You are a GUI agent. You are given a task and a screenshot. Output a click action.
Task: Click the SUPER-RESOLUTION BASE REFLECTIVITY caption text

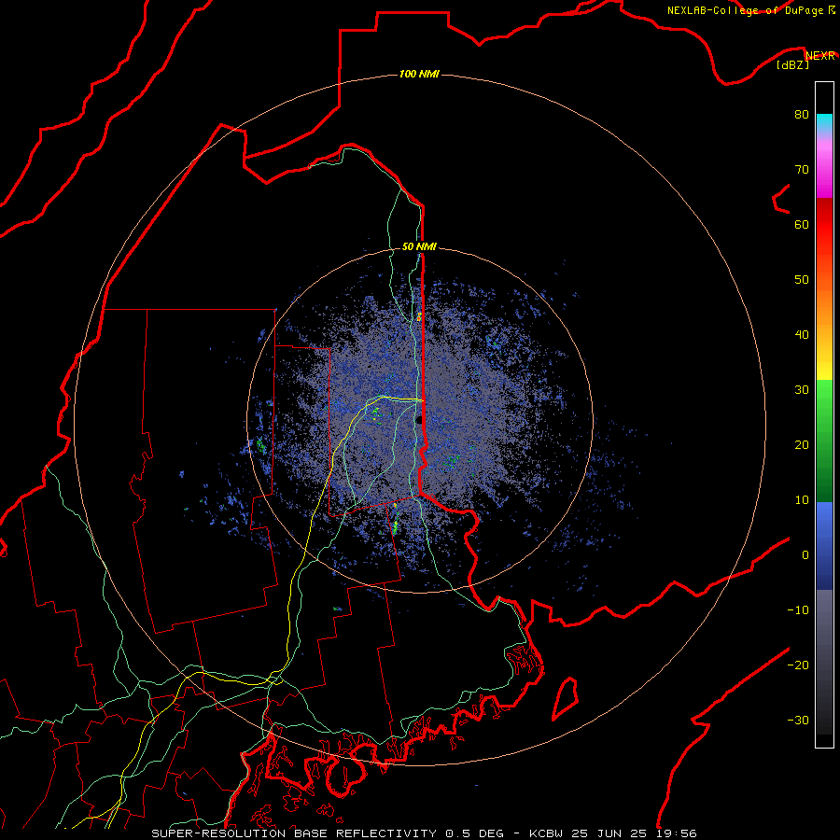click(x=294, y=833)
